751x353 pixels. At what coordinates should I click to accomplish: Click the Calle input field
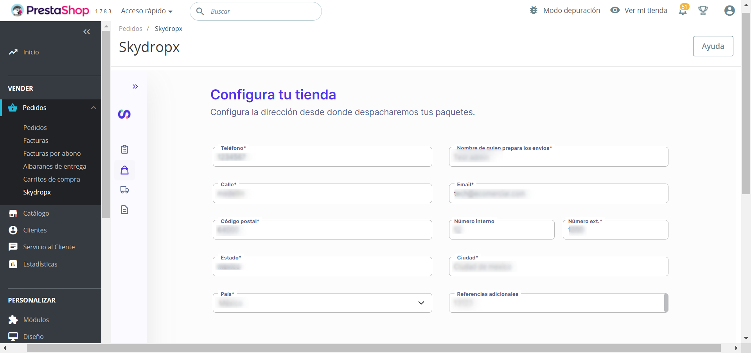pos(322,193)
